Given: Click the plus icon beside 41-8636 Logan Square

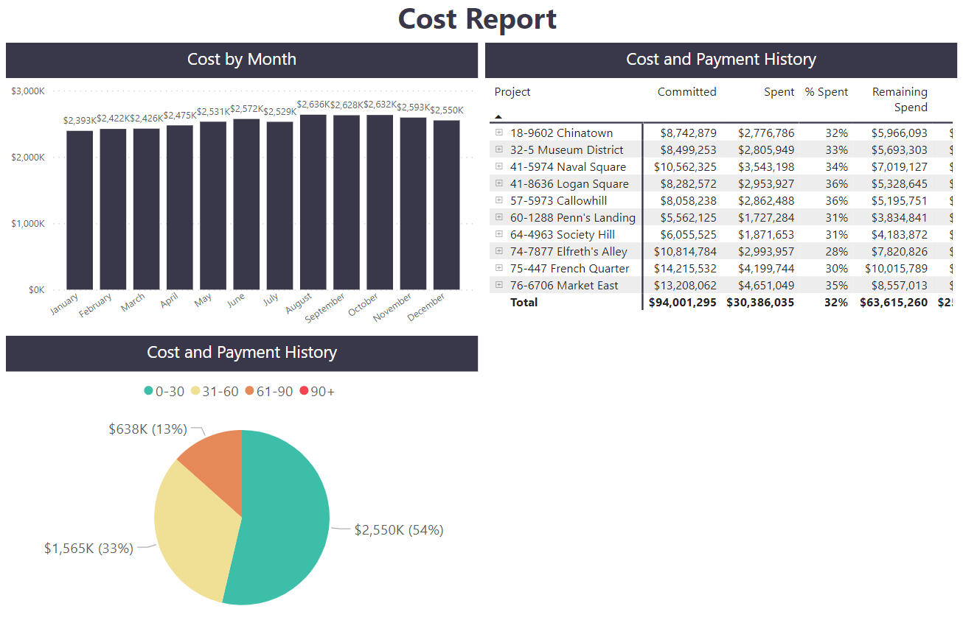Looking at the screenshot, I should pos(499,183).
